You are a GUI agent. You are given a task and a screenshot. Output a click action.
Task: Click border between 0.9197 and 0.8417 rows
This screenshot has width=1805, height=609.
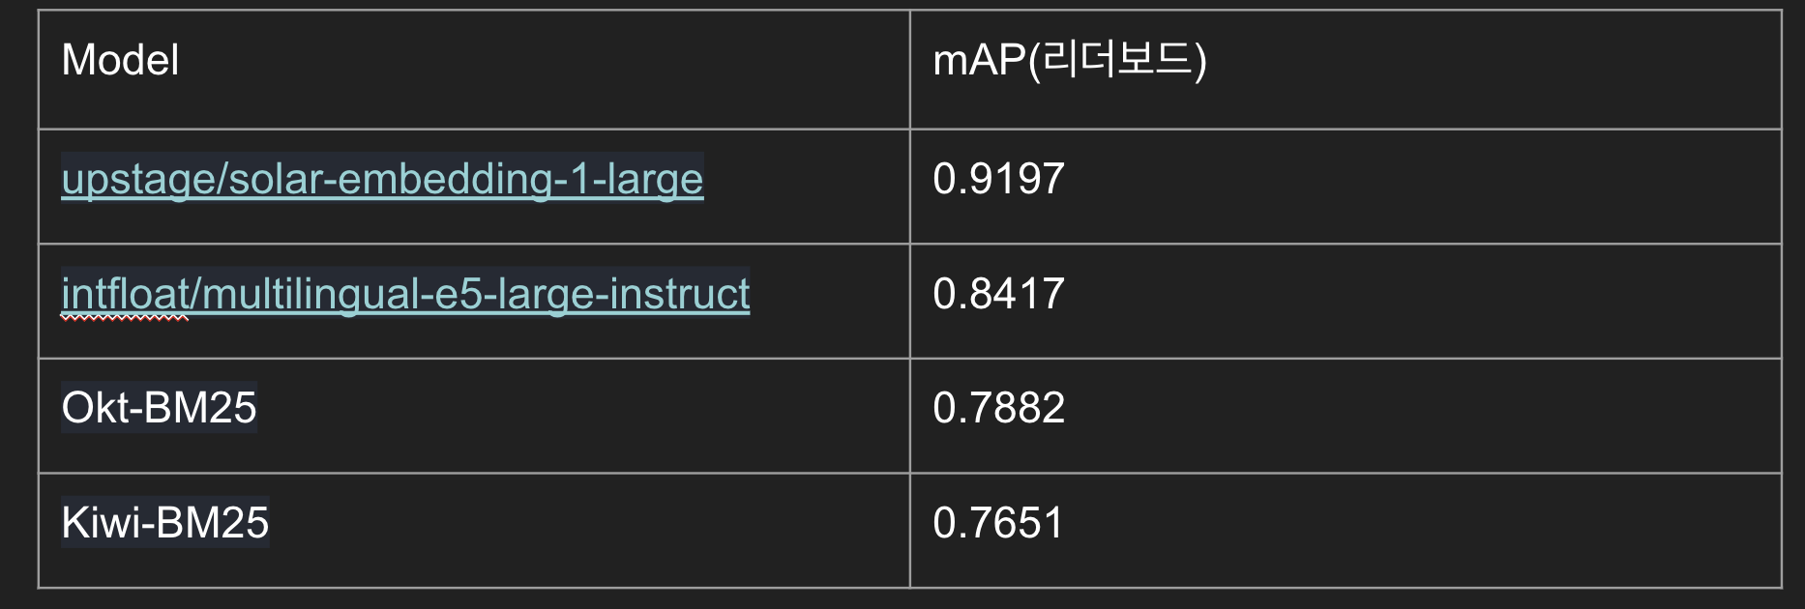[1346, 244]
